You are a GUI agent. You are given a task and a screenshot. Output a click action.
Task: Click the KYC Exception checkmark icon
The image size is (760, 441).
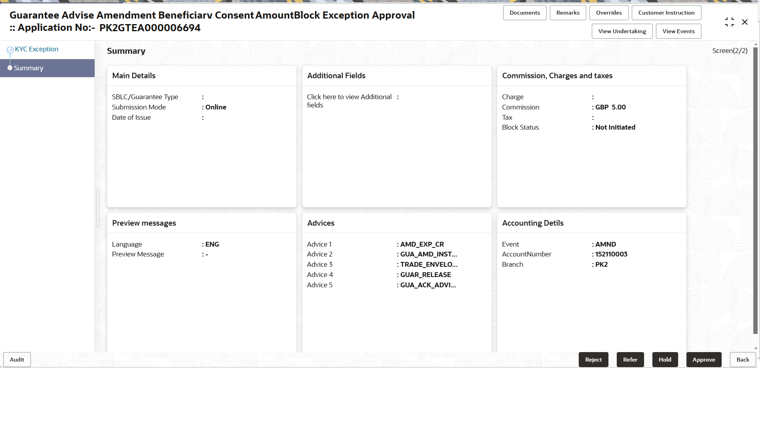pos(10,50)
